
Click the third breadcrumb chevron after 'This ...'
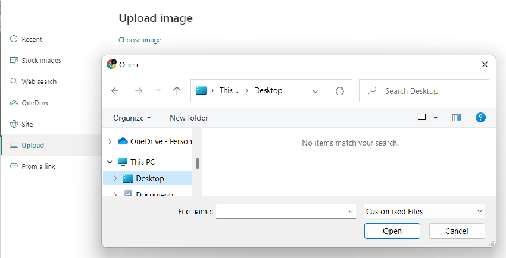[247, 91]
